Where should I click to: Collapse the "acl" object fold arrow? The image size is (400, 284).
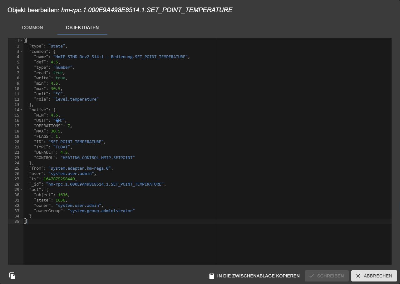click(x=21, y=189)
